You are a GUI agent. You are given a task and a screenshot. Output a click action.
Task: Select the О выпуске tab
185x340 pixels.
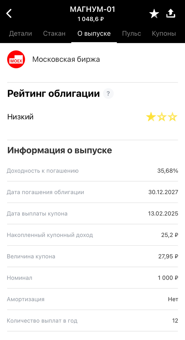[94, 33]
